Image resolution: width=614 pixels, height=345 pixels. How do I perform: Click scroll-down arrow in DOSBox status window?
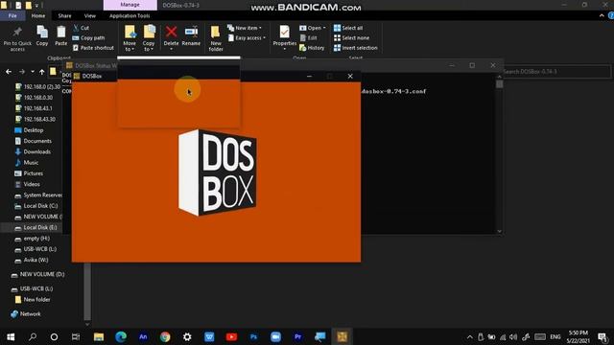click(499, 231)
